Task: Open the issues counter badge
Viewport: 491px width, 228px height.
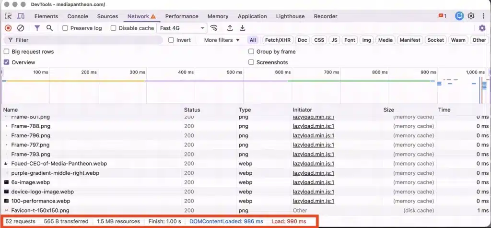Action: (x=443, y=16)
